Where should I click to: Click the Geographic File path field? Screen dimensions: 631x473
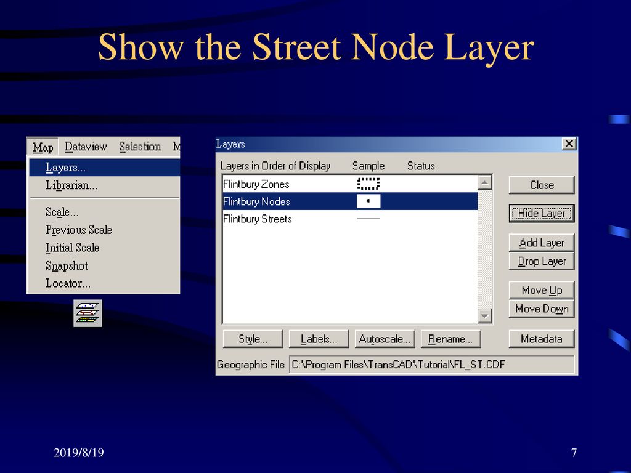click(432, 365)
